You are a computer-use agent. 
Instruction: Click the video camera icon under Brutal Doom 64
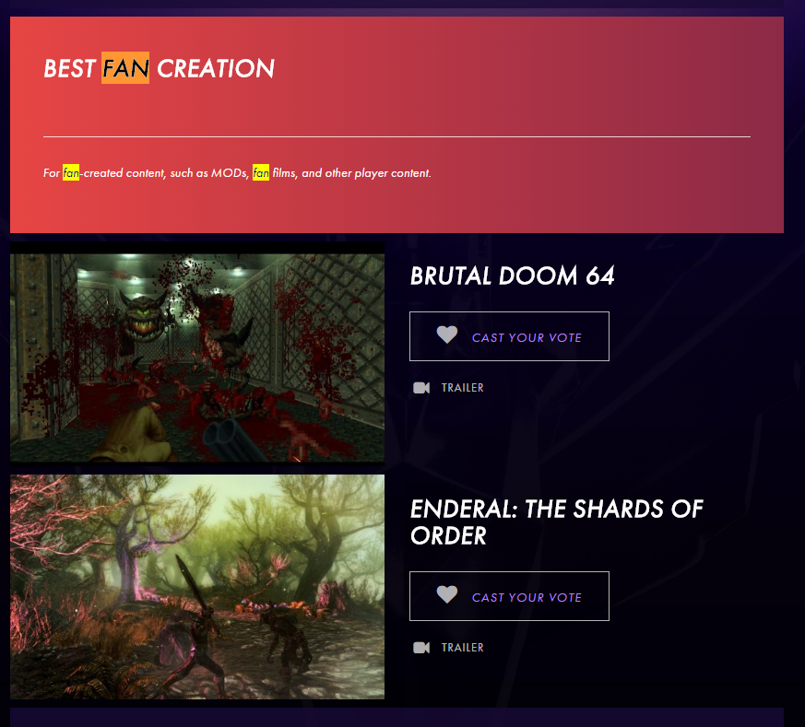point(421,388)
